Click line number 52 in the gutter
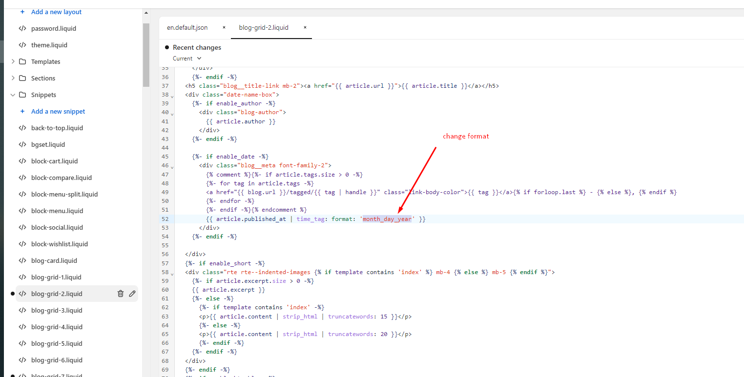The height and width of the screenshot is (377, 744). 165,219
